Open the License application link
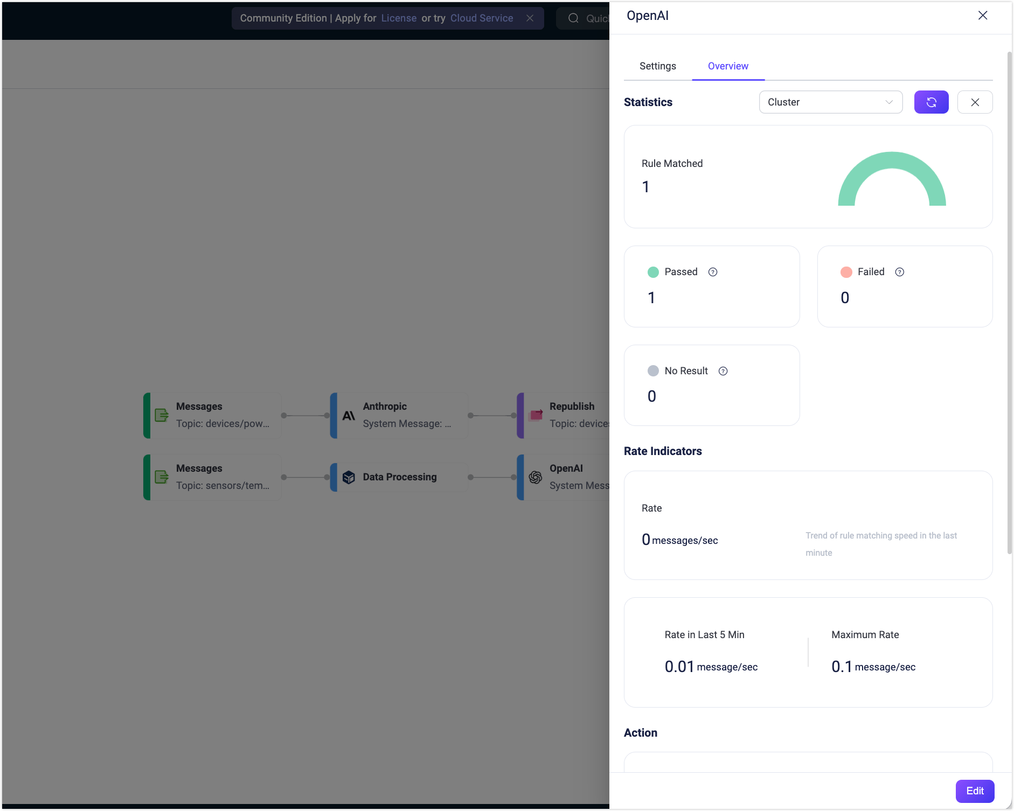This screenshot has width=1014, height=811. click(399, 18)
